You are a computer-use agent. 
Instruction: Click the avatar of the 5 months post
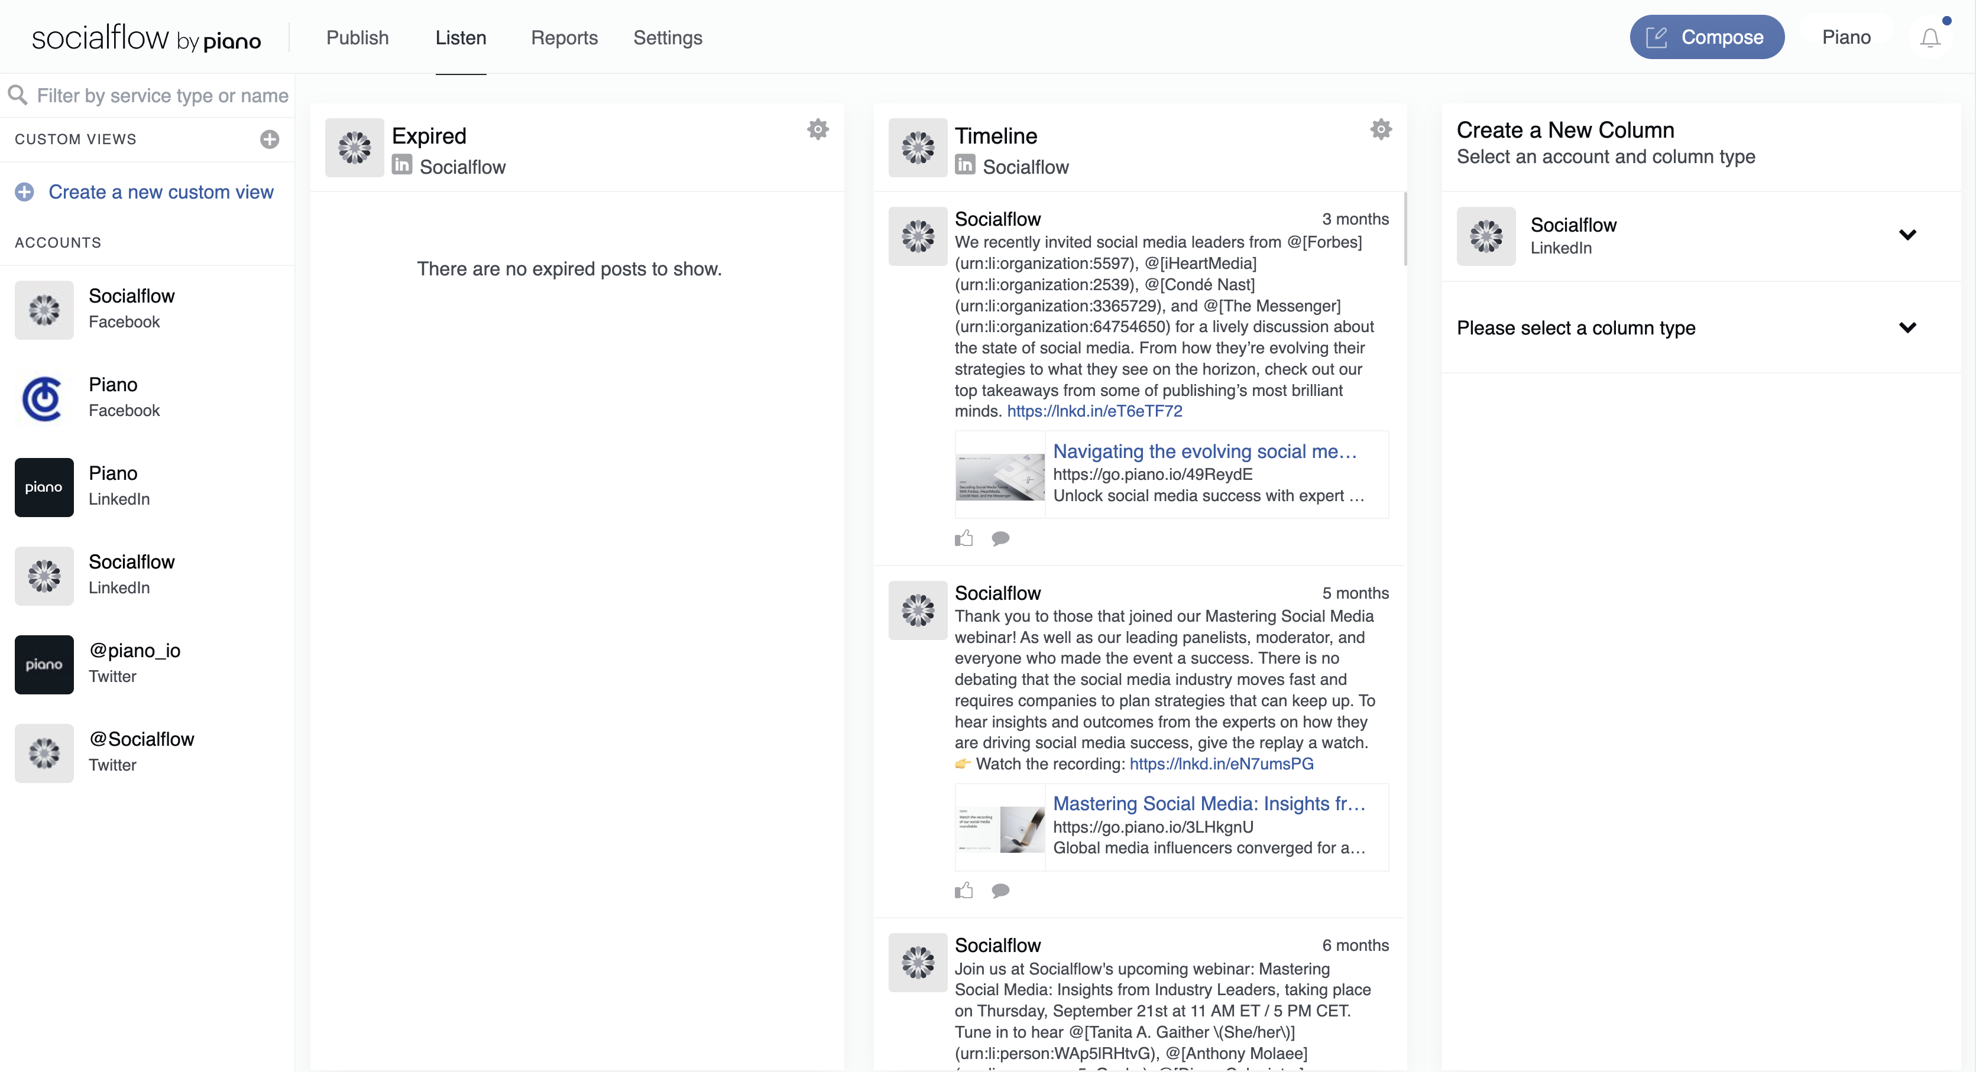918,610
